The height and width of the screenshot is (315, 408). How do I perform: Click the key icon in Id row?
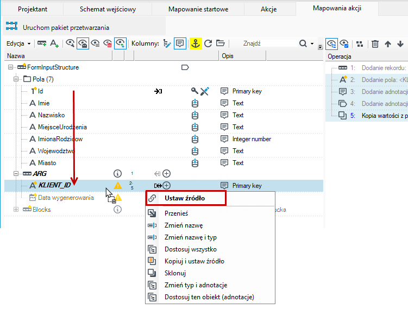[x=194, y=91]
